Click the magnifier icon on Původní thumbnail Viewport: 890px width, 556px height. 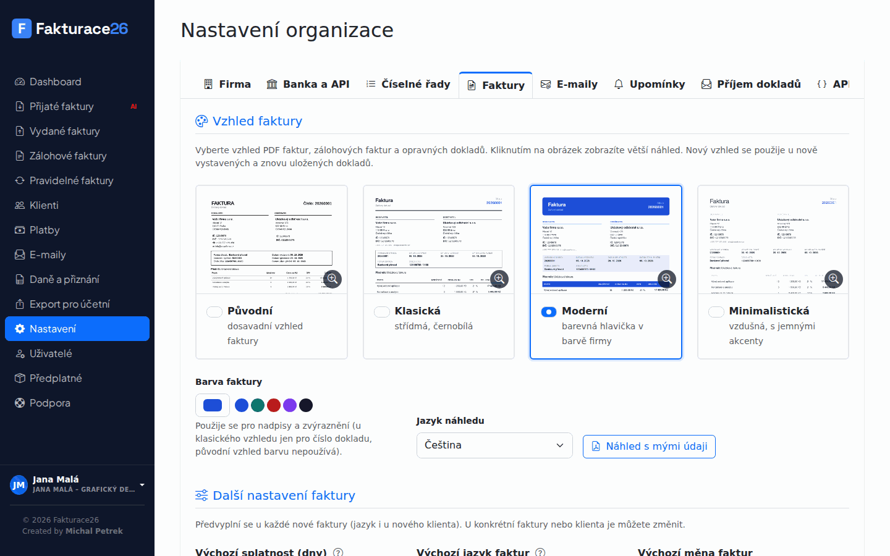(x=333, y=279)
